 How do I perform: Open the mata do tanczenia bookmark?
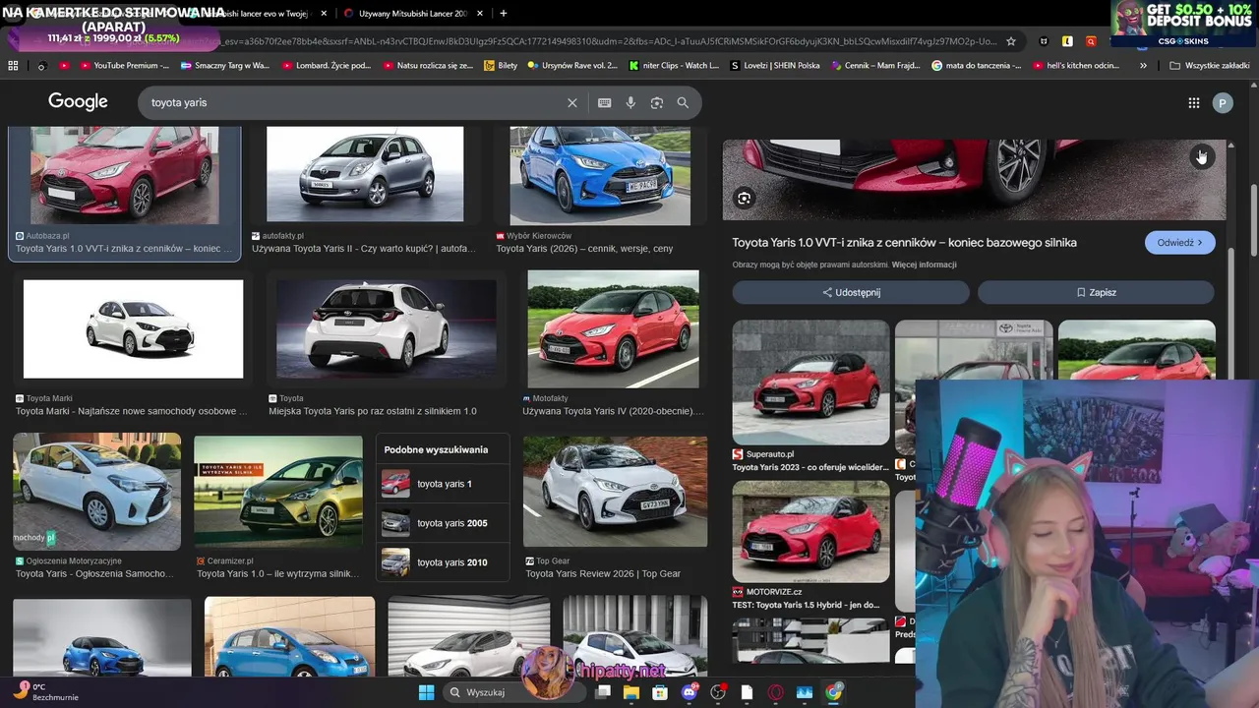976,66
